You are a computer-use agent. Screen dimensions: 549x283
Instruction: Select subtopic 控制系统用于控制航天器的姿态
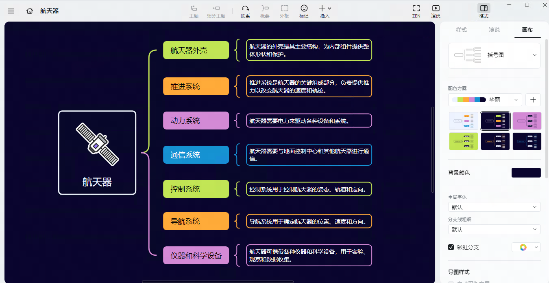309,189
